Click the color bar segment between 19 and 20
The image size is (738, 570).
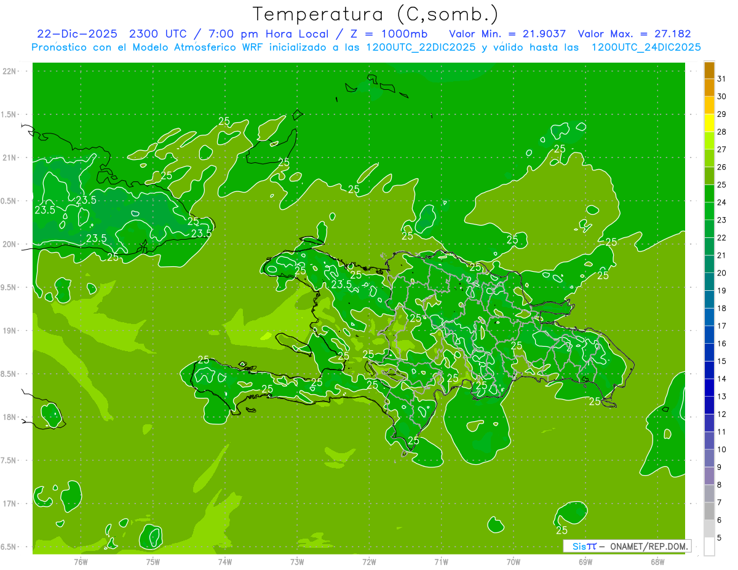709,282
